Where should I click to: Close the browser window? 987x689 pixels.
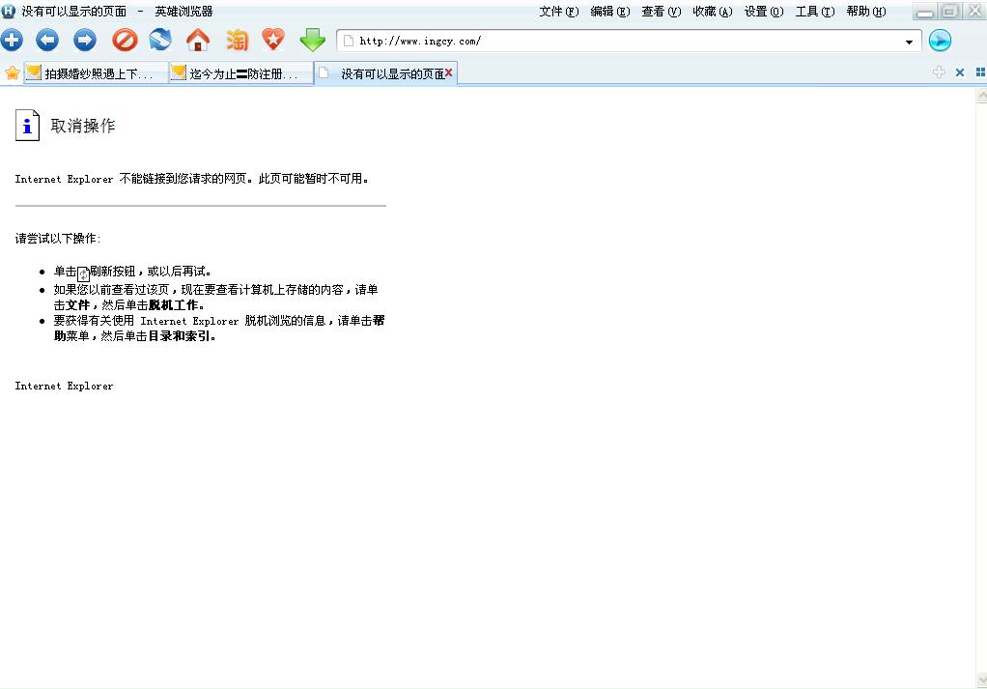[x=974, y=12]
